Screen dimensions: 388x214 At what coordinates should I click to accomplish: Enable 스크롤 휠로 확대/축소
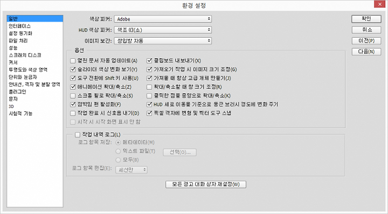pos(73,96)
